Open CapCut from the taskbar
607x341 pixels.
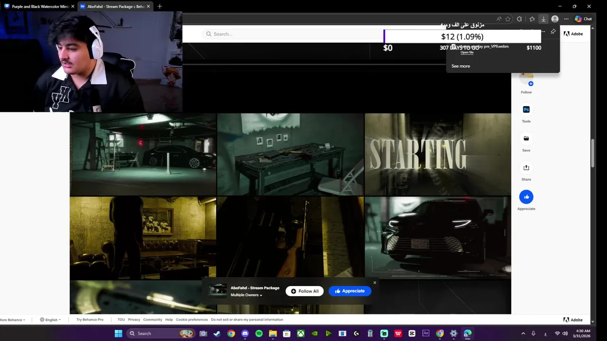pos(412,333)
